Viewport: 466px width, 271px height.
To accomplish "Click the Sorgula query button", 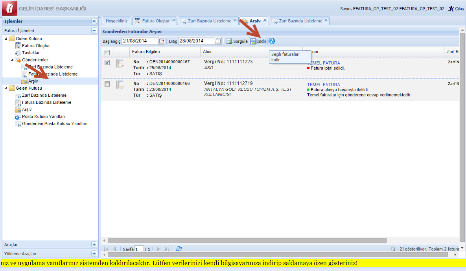I will click(x=237, y=41).
